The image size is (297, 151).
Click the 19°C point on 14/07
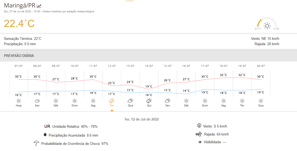(149, 87)
